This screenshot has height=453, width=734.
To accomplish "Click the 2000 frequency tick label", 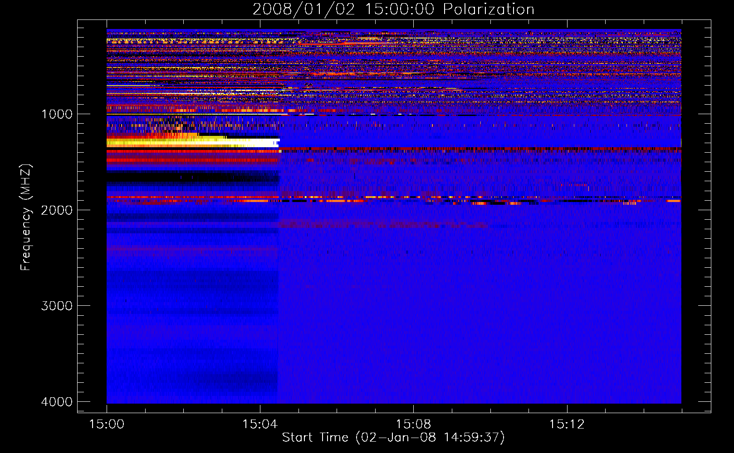I will pos(57,210).
